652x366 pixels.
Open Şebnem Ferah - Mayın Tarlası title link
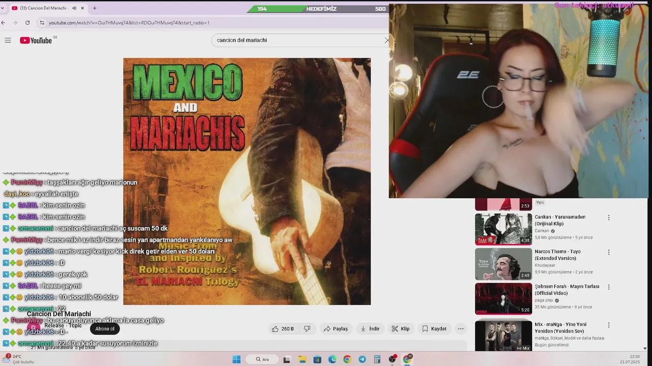[x=567, y=290]
